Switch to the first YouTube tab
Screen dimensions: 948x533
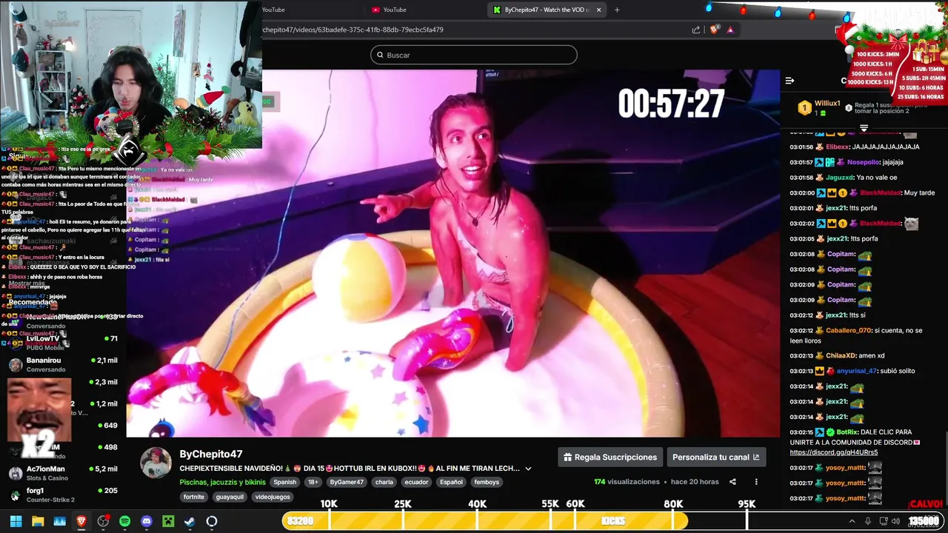pos(273,10)
